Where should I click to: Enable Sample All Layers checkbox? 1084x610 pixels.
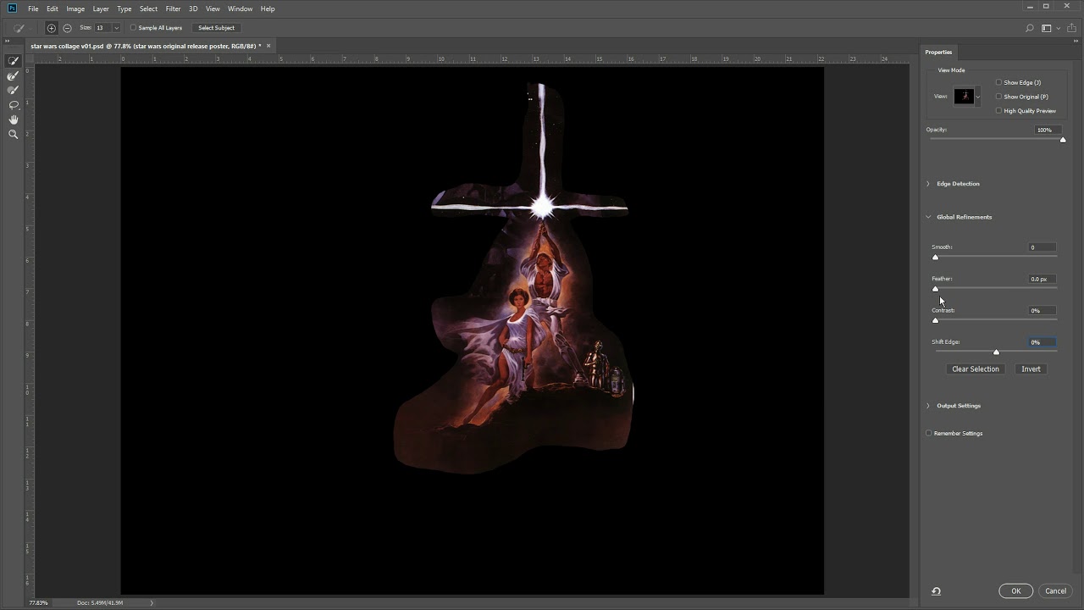(133, 28)
